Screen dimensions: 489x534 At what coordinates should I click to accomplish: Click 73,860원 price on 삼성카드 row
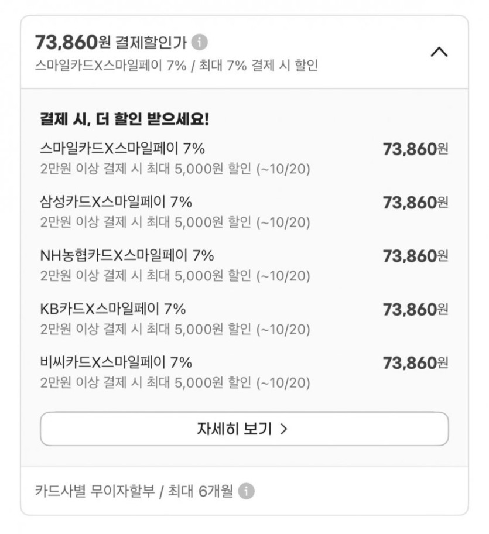point(415,203)
